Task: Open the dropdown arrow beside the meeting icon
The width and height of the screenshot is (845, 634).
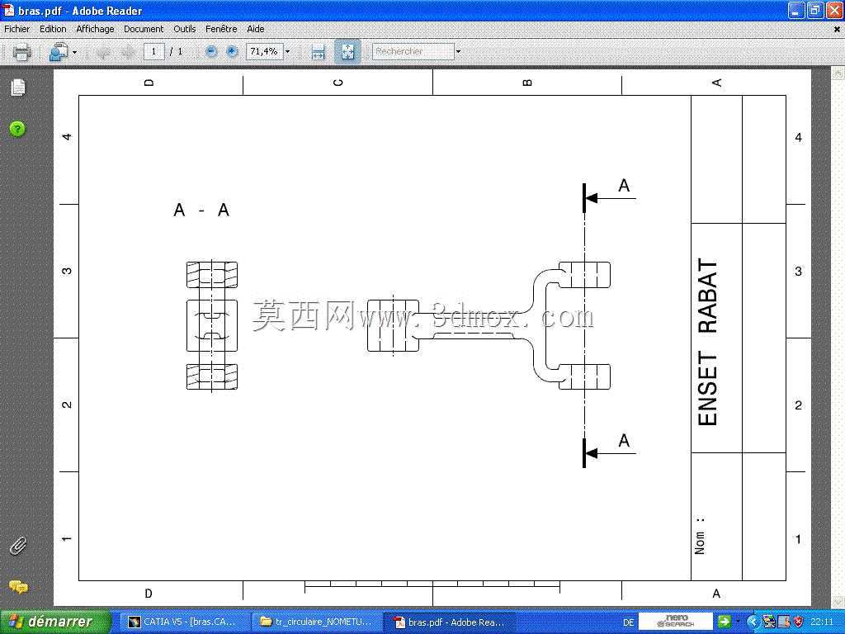Action: coord(74,52)
